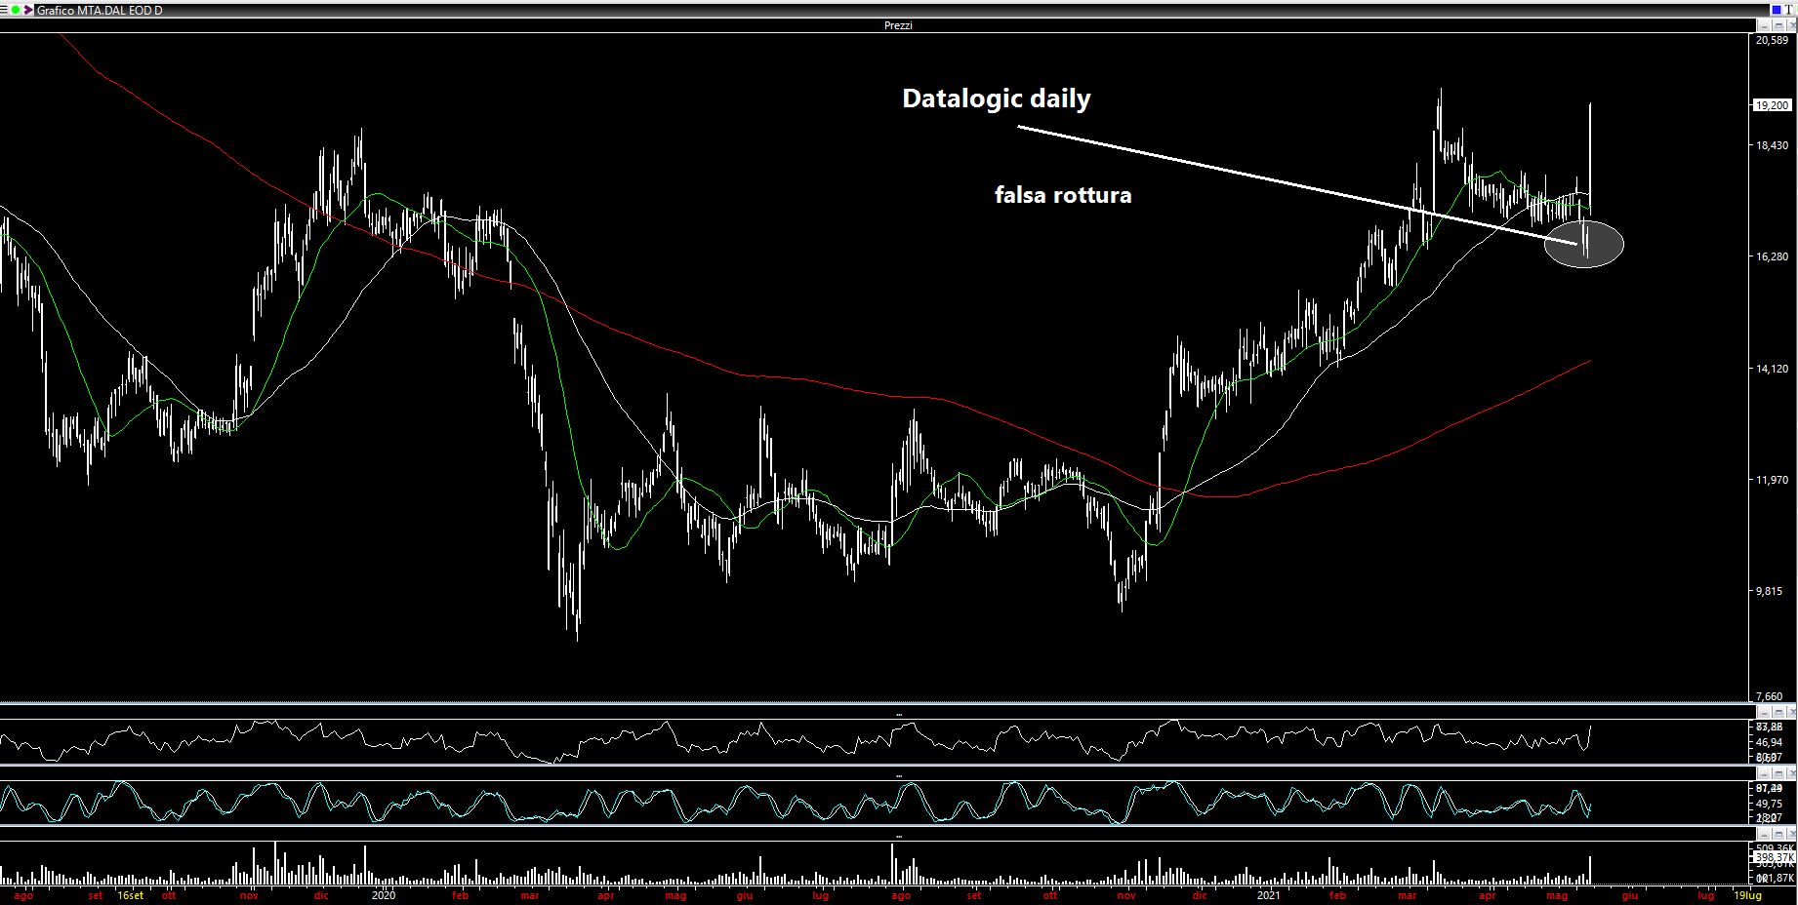The image size is (1798, 905).
Task: Click the Grafico MTA.DAL EOD D window title
Action: (100, 10)
